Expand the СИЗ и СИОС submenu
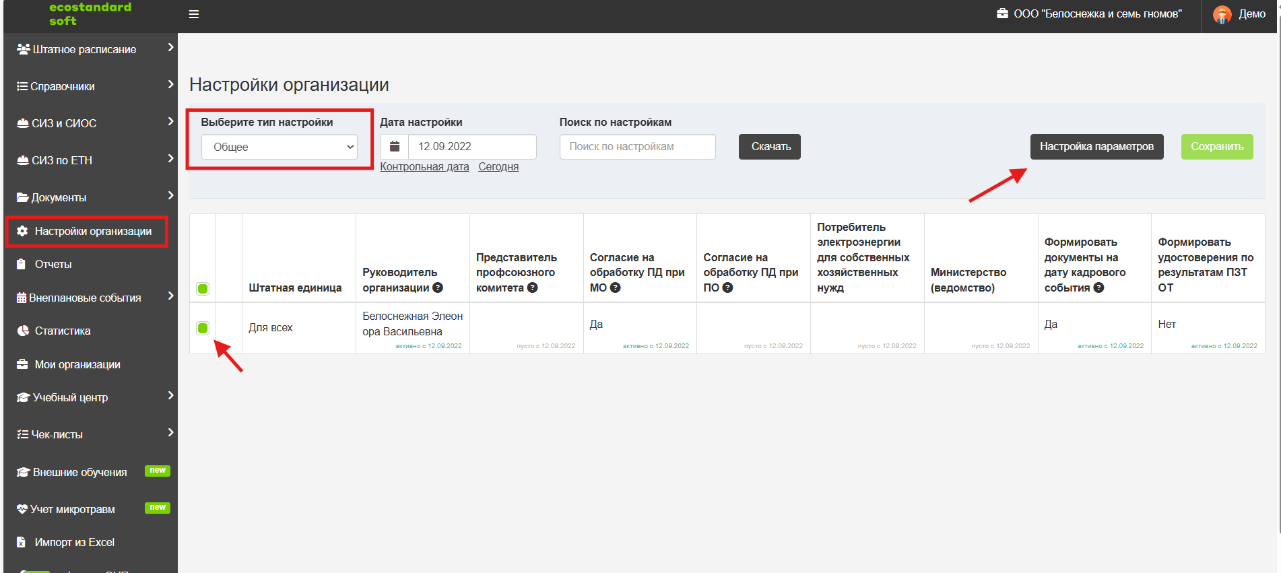 (x=90, y=123)
